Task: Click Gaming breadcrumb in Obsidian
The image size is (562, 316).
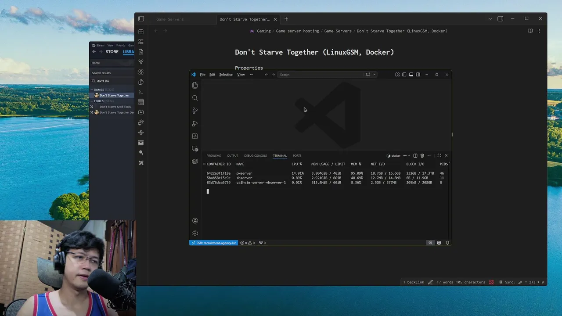Action: pos(263,31)
